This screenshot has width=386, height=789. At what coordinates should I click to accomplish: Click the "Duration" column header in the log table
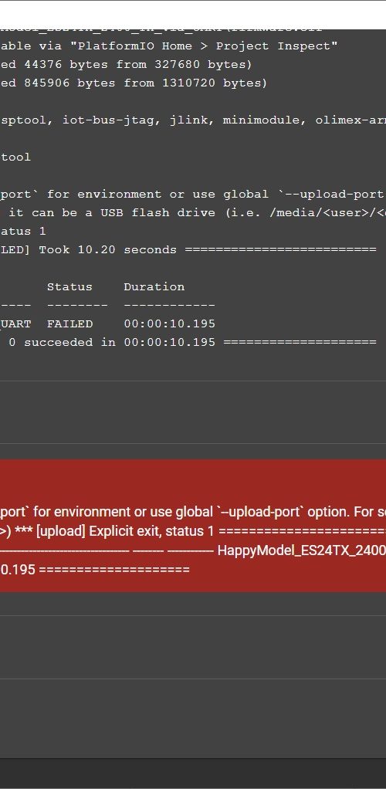click(x=154, y=287)
